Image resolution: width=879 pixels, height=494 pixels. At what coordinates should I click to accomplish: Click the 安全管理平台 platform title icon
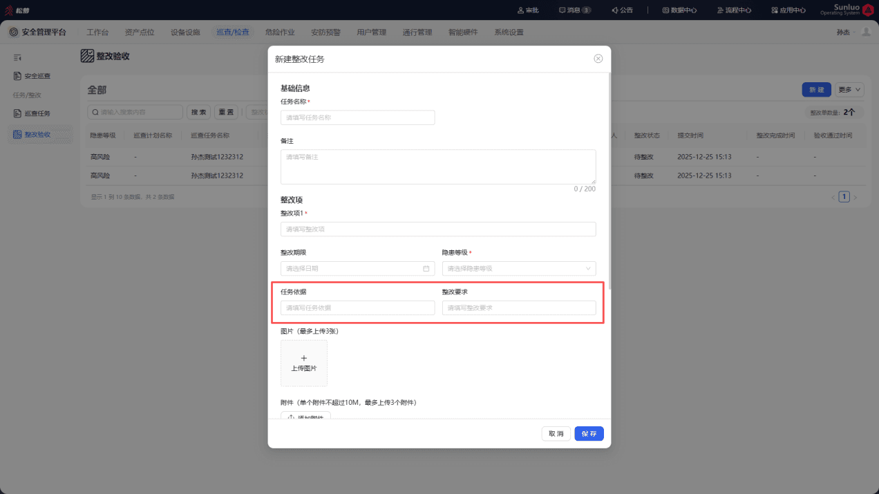(x=14, y=32)
